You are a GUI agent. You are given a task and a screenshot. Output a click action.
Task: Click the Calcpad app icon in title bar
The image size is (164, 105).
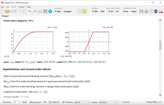2,2
